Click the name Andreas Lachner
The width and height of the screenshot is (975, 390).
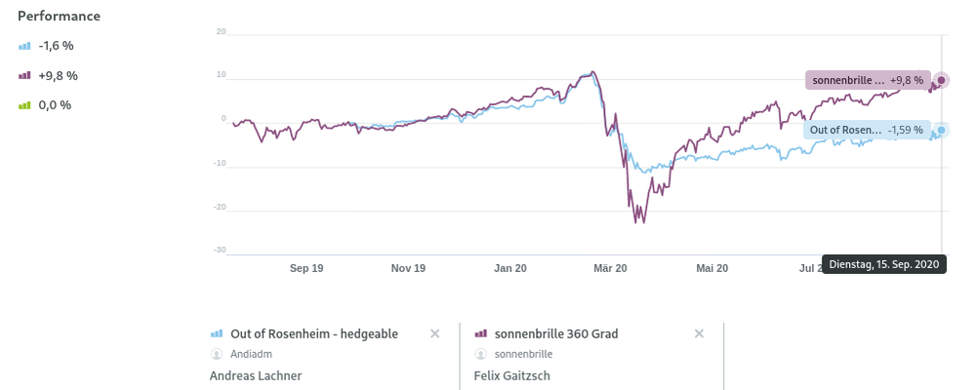pyautogui.click(x=256, y=375)
